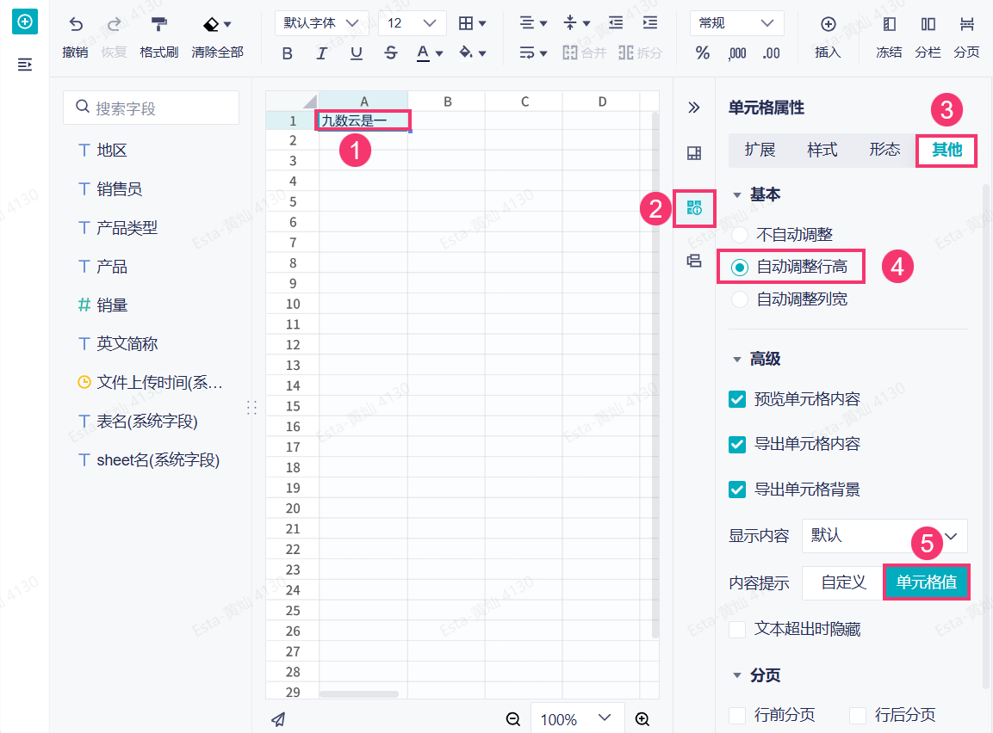Click the Clear All (清除全部) eraser icon
Image resolution: width=993 pixels, height=733 pixels.
point(210,25)
